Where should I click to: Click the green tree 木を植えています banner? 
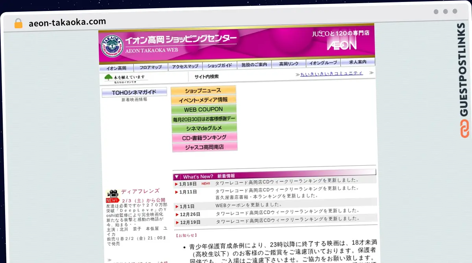click(x=125, y=79)
